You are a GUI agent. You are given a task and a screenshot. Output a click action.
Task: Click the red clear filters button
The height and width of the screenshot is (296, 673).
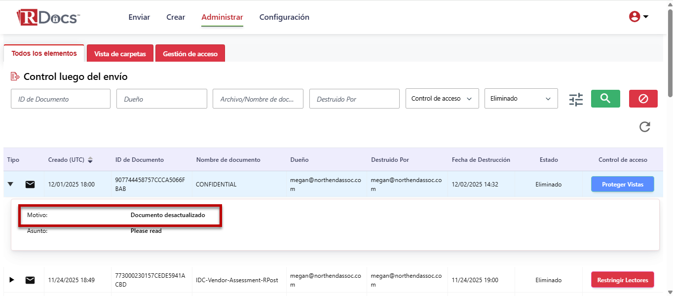point(643,99)
